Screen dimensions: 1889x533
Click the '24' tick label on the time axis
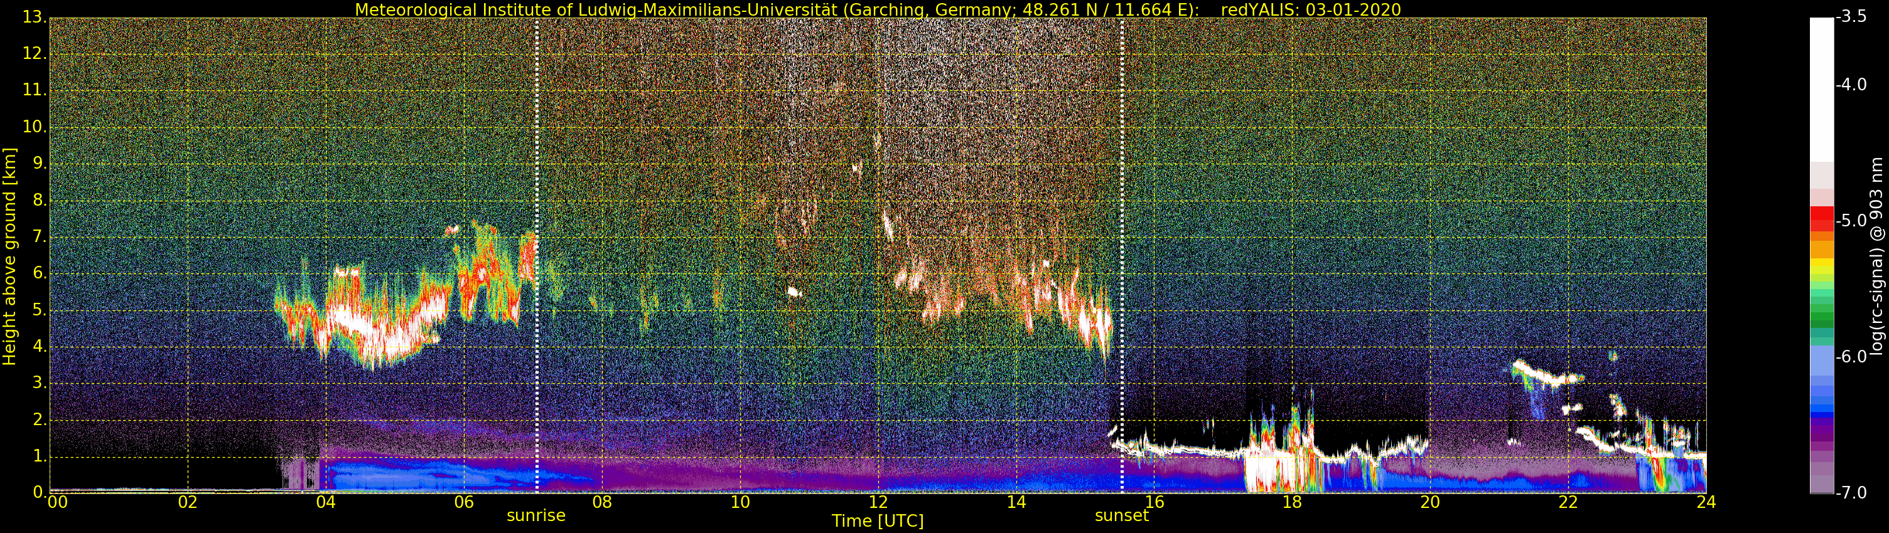click(x=1706, y=502)
